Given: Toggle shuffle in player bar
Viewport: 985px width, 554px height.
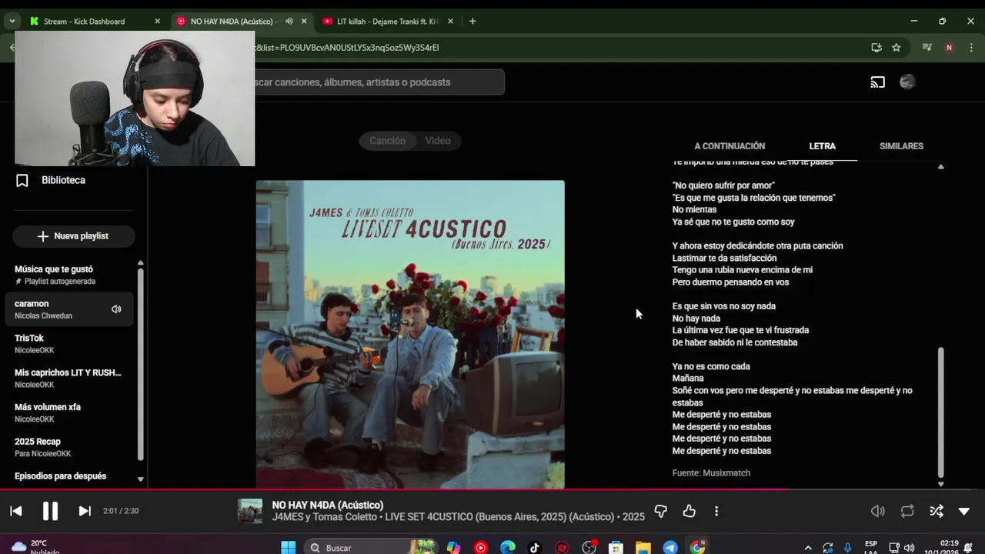Looking at the screenshot, I should (x=936, y=511).
